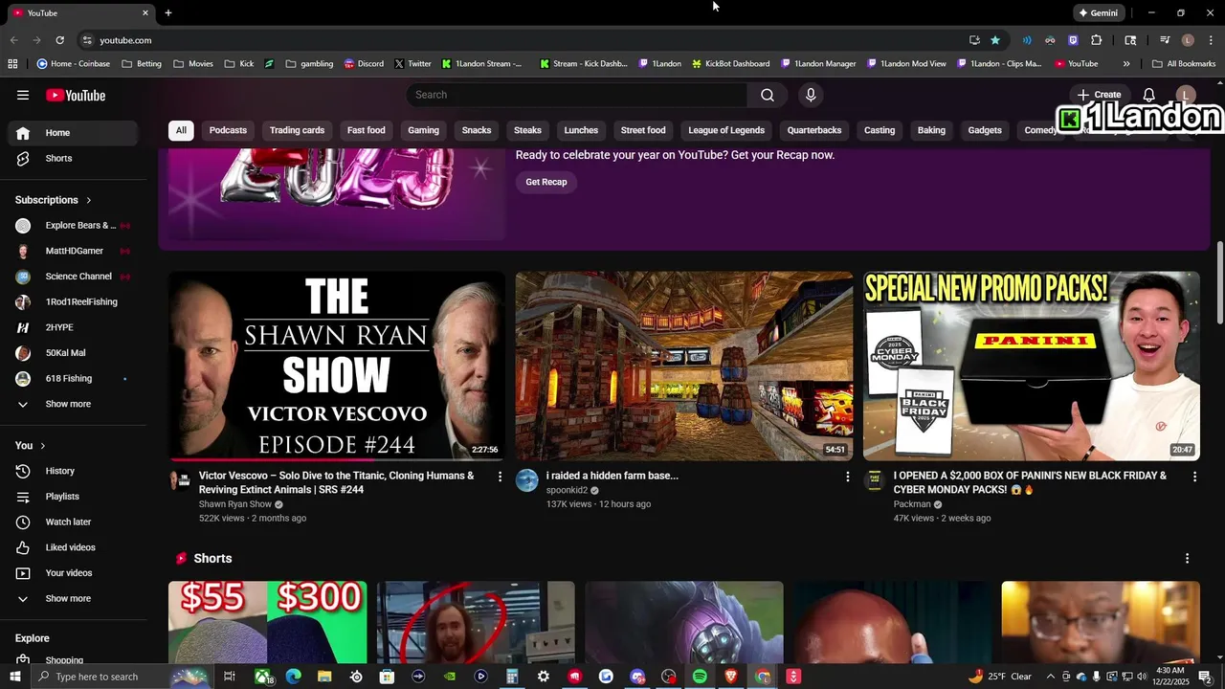Open the Gemini button in Chrome
This screenshot has width=1225, height=689.
[x=1098, y=12]
